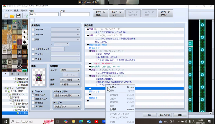This screenshot has height=124, width=215.
Task: Click the empty メモ input field
Action: (75, 15)
